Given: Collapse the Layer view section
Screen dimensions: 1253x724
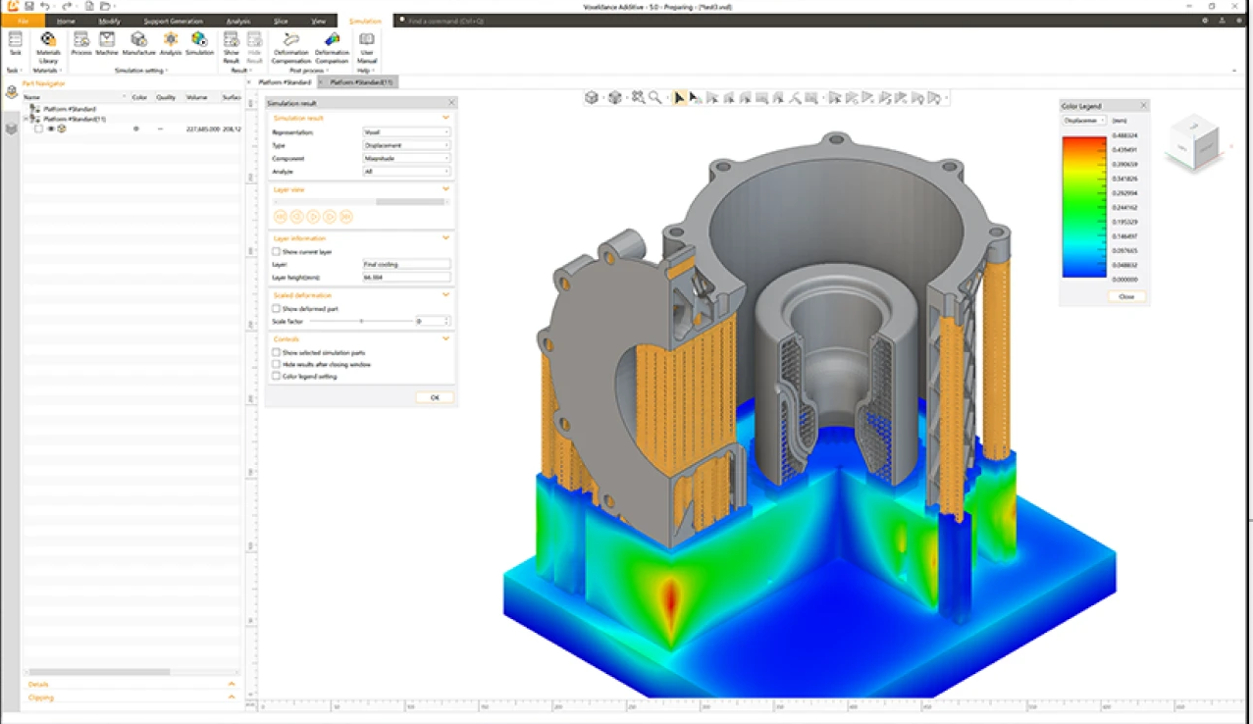Looking at the screenshot, I should coord(445,189).
